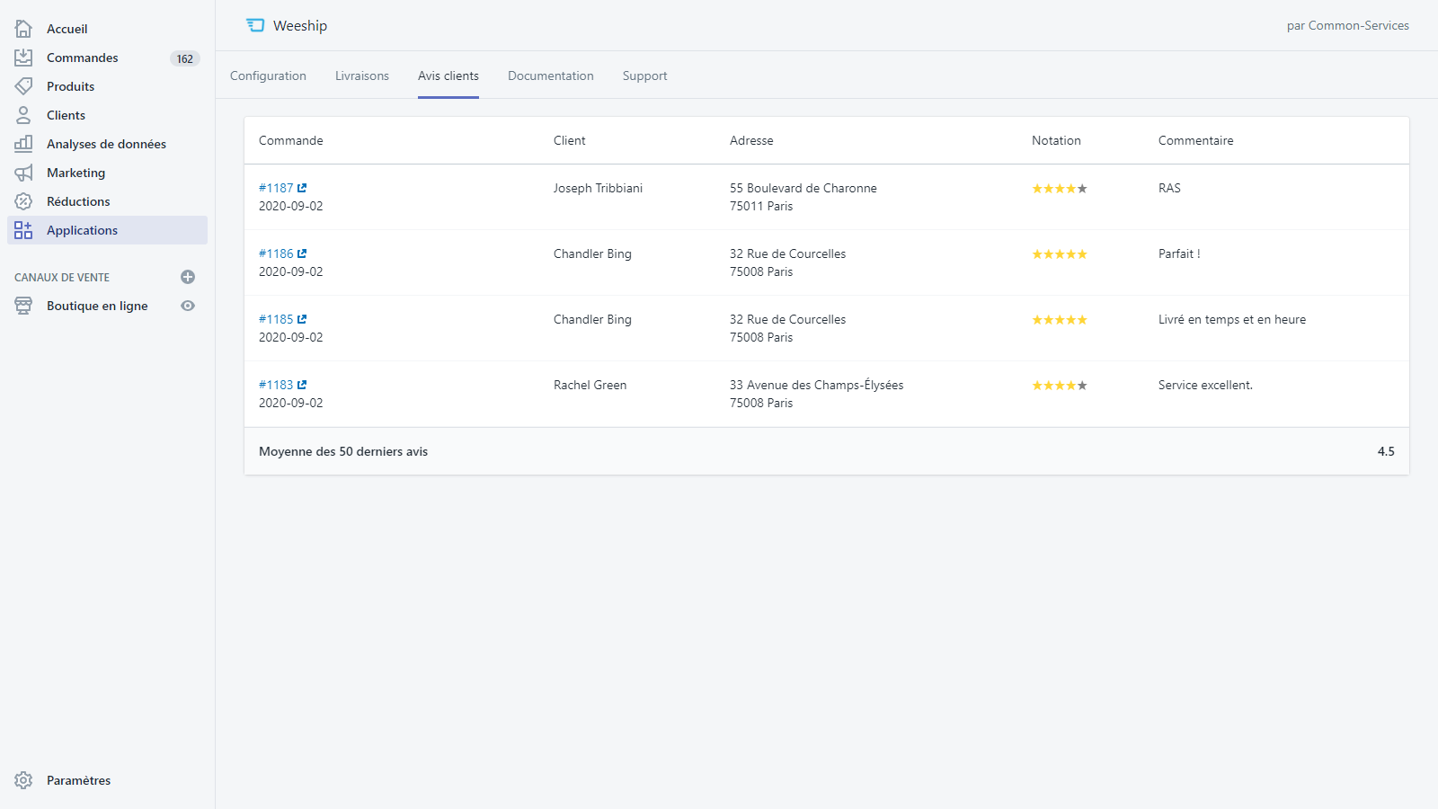
Task: Open external link icon for order #1185
Action: pyautogui.click(x=302, y=319)
